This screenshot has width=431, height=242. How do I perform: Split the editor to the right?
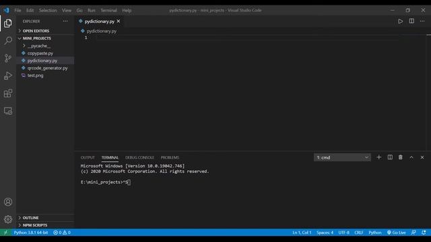pos(411,21)
